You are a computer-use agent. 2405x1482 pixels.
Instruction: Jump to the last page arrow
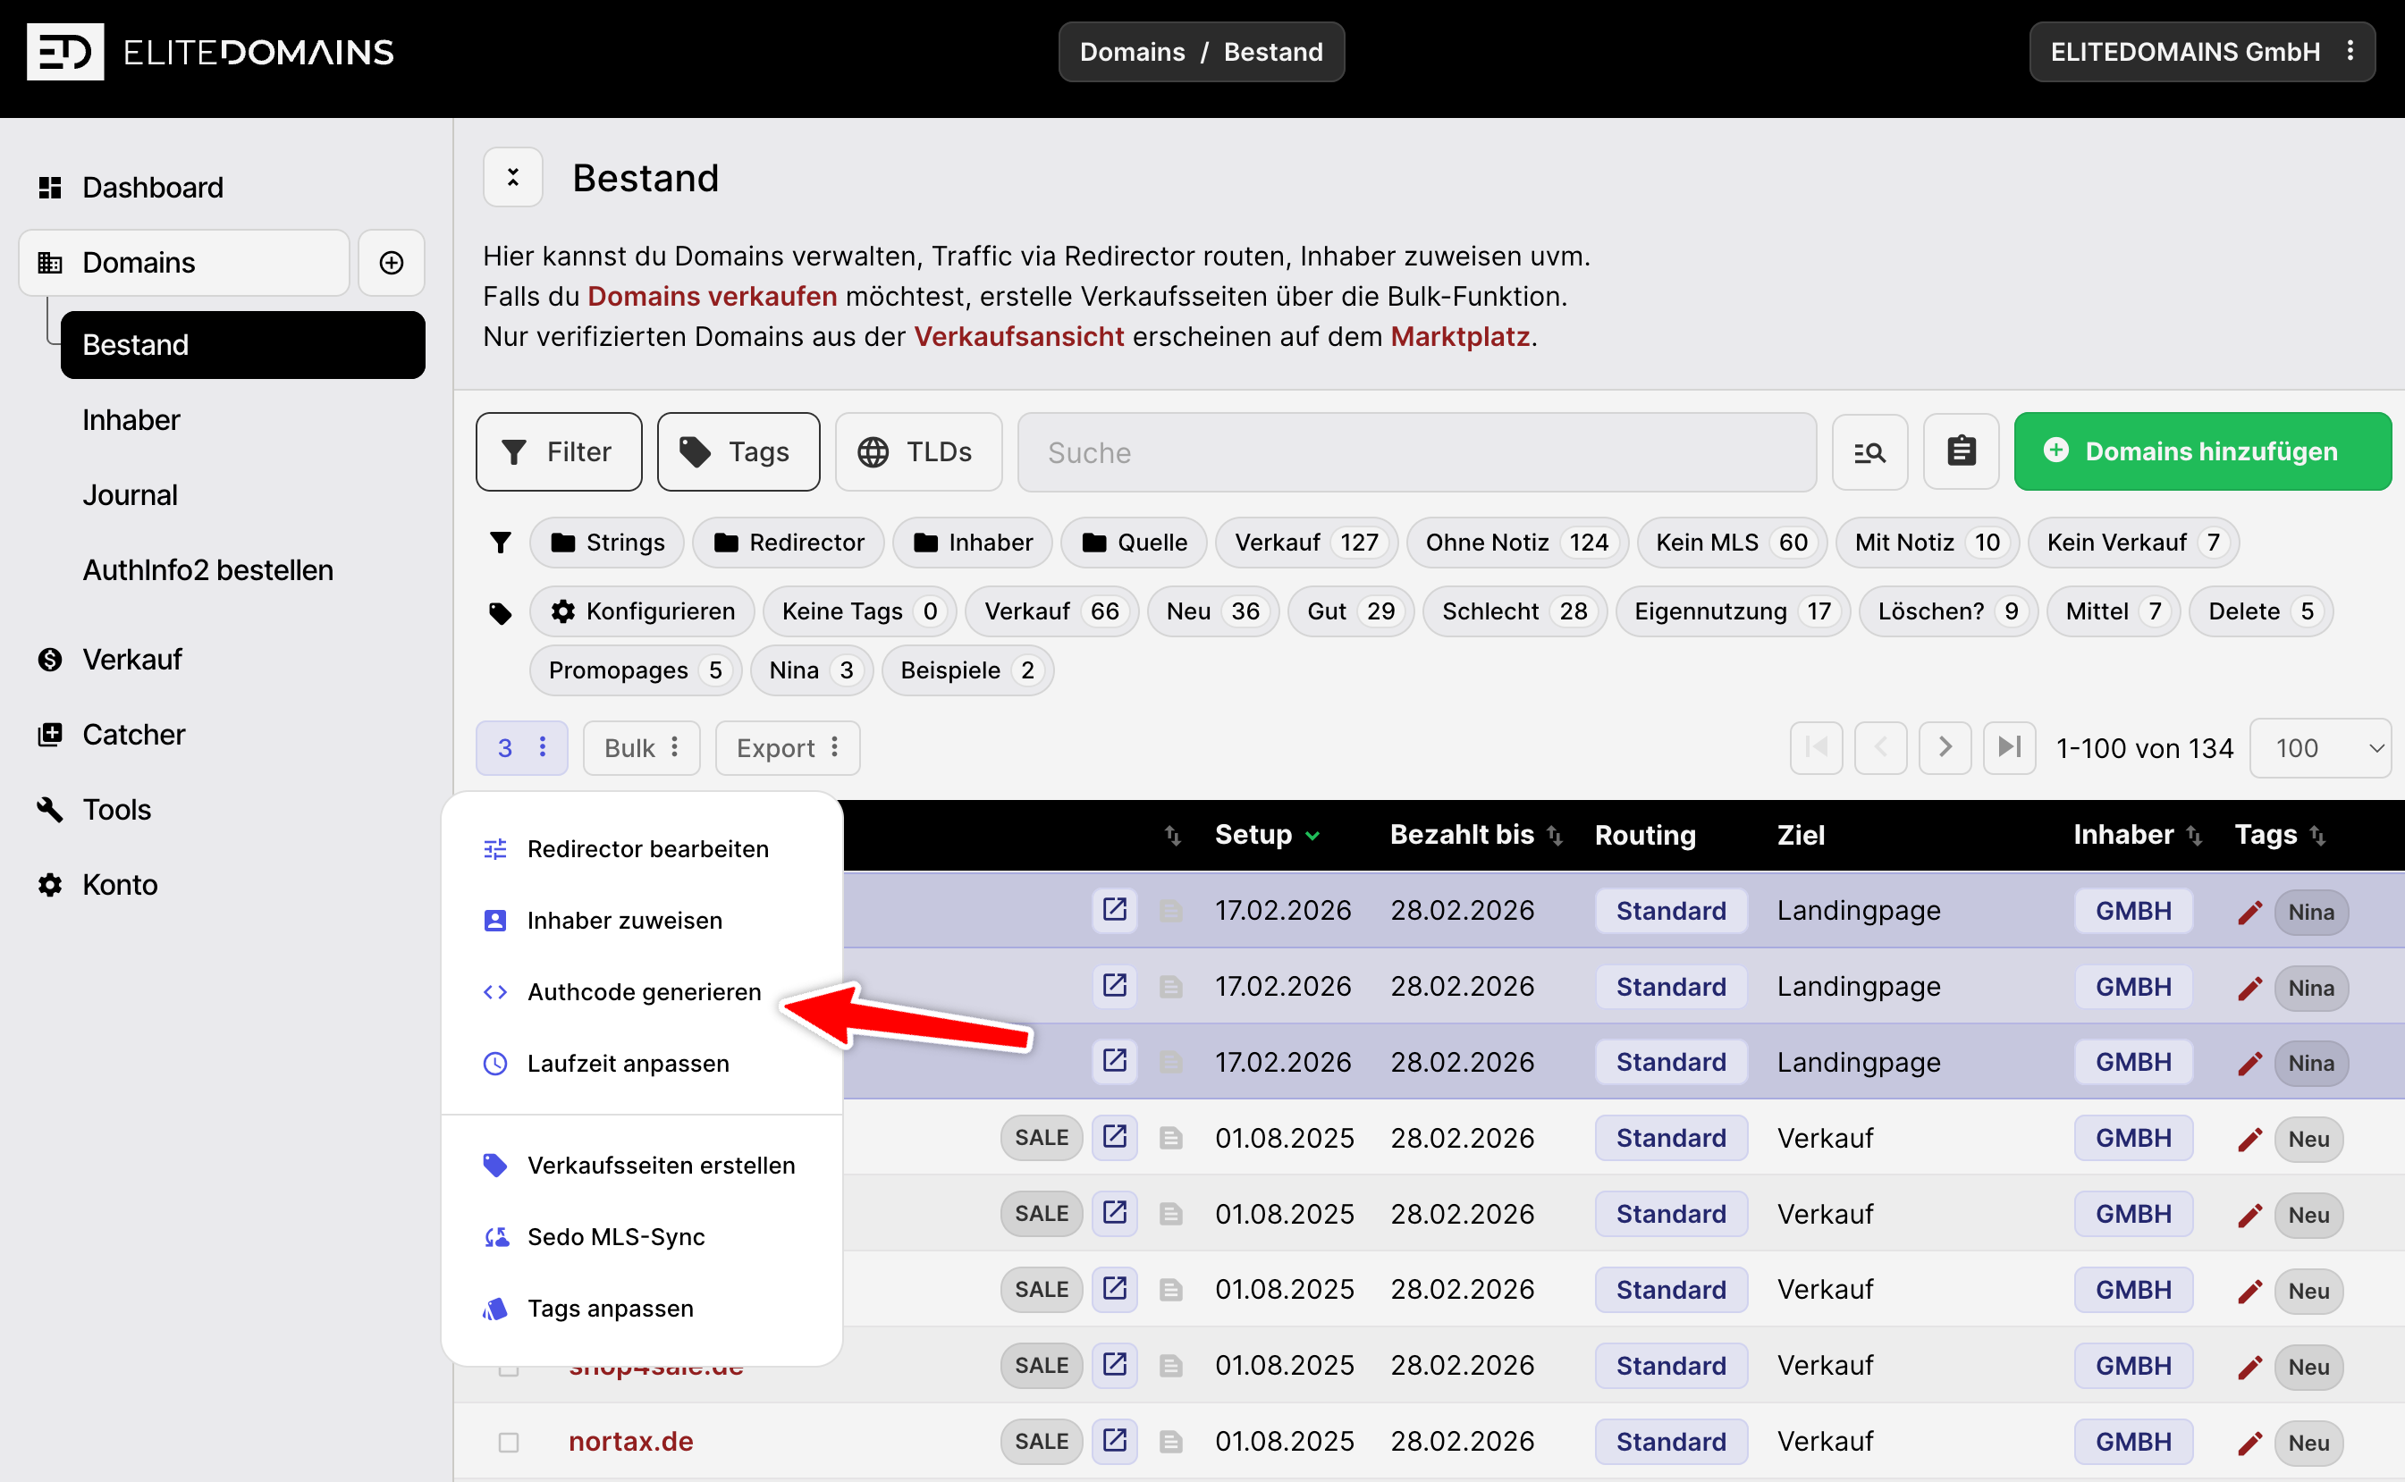[x=2010, y=748]
